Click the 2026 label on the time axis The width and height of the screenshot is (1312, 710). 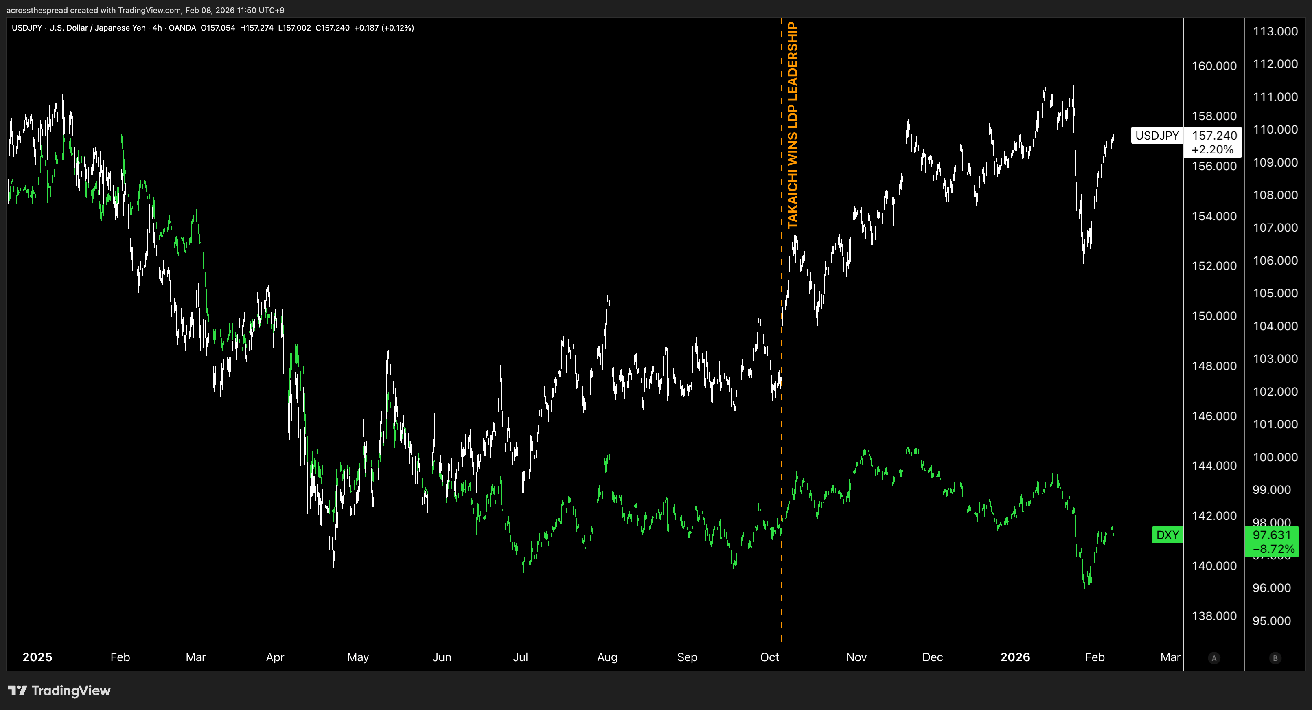click(1015, 657)
